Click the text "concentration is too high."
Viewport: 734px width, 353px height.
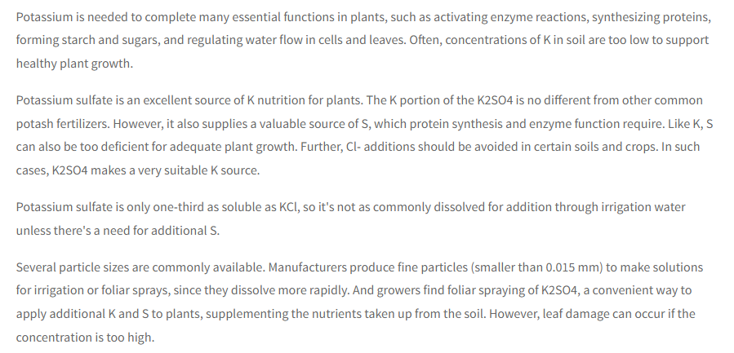pos(85,338)
